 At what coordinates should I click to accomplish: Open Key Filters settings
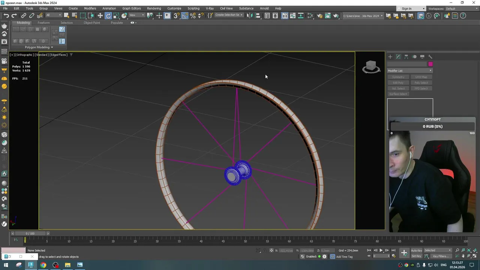440,256
